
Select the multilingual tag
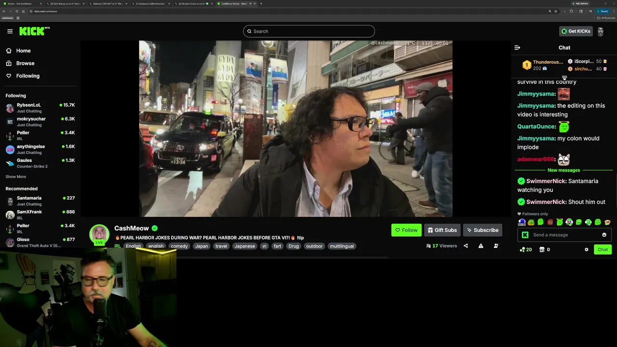(x=342, y=246)
